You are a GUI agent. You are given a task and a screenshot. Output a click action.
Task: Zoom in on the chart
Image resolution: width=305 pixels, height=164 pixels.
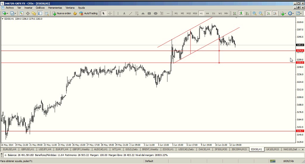click(254, 13)
